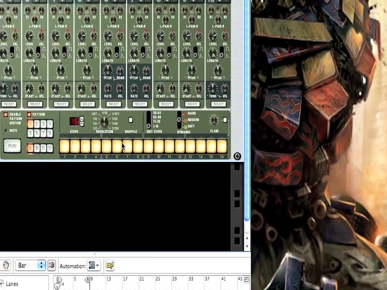This screenshot has width=387, height=290.
Task: Click the Run button
Action: (x=12, y=146)
